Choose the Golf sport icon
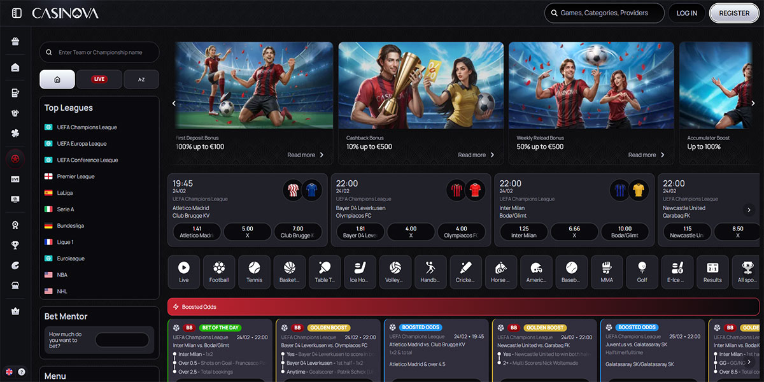Image resolution: width=764 pixels, height=382 pixels. point(642,272)
